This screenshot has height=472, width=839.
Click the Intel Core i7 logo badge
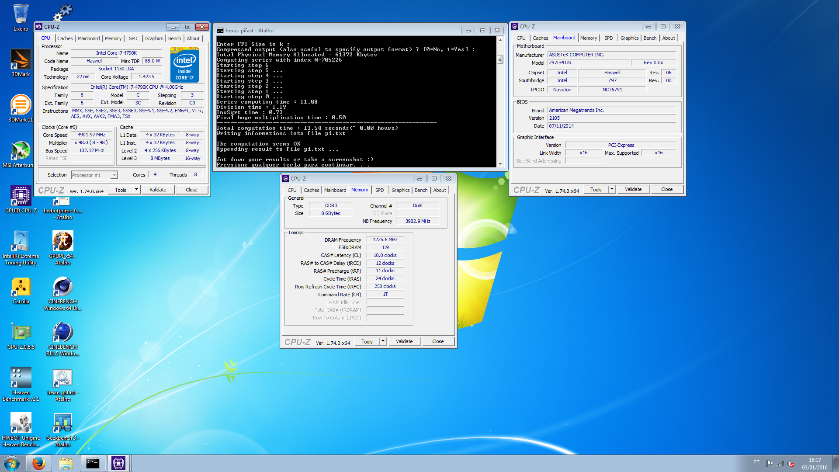(184, 65)
